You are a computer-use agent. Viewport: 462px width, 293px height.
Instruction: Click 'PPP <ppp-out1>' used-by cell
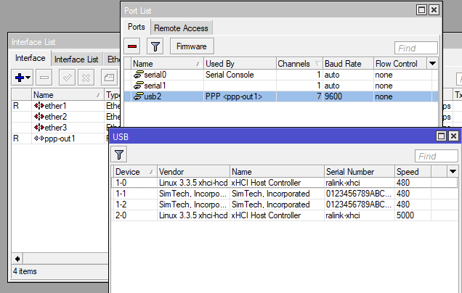(234, 96)
